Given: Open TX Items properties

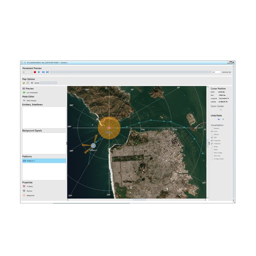Looking at the screenshot, I should point(24,186).
